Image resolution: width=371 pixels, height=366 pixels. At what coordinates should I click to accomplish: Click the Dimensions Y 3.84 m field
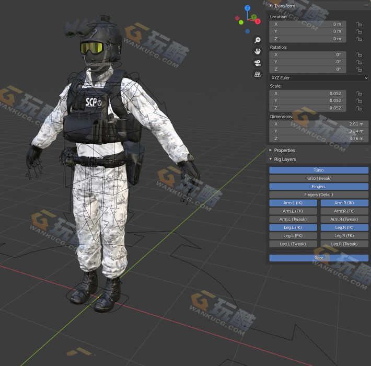pos(319,131)
